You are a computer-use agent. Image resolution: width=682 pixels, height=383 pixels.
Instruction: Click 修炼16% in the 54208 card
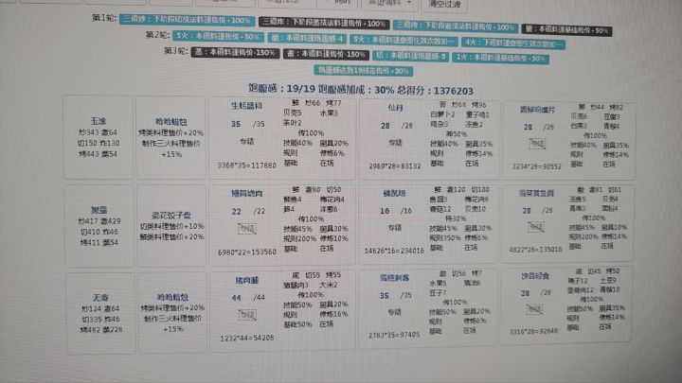(333, 314)
